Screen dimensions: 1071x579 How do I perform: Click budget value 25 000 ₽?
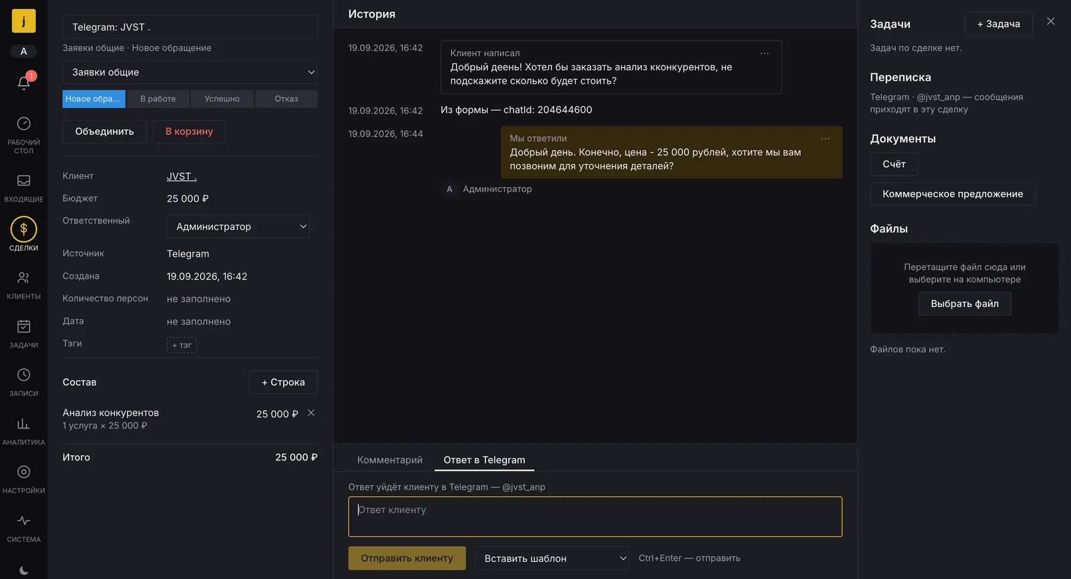(x=187, y=199)
